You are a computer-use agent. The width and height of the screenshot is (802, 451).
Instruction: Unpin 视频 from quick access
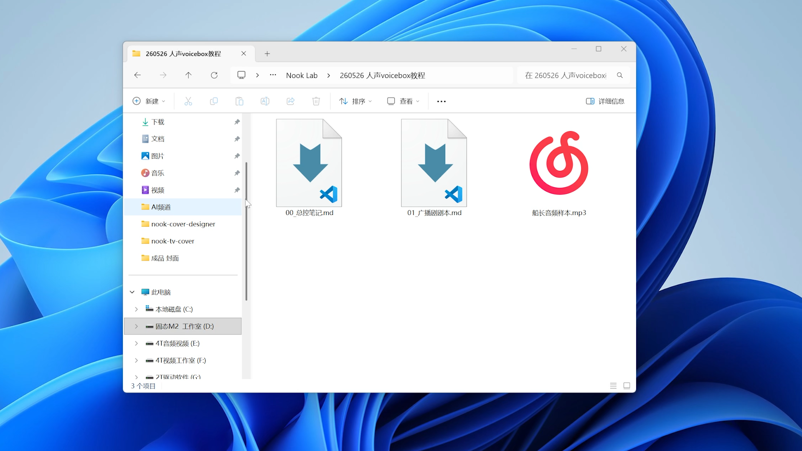pos(237,190)
